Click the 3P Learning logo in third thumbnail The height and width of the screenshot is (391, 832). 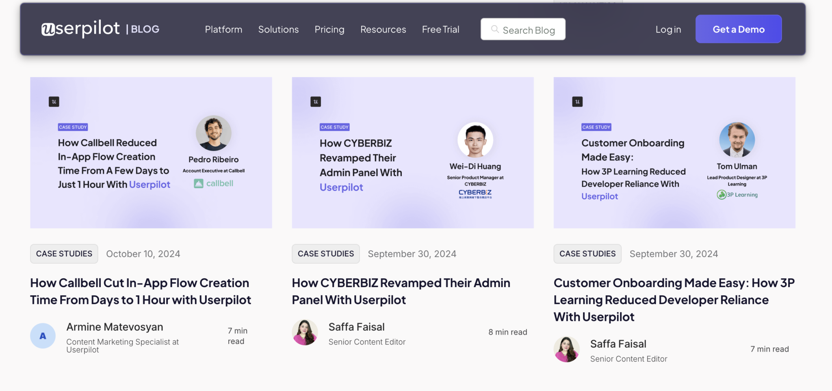(737, 195)
